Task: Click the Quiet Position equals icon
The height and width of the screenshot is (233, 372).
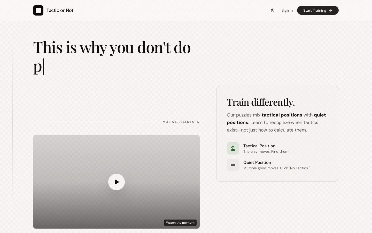Action: pyautogui.click(x=233, y=165)
